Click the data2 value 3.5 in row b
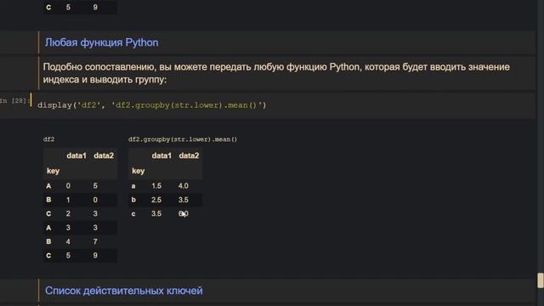 click(x=184, y=200)
